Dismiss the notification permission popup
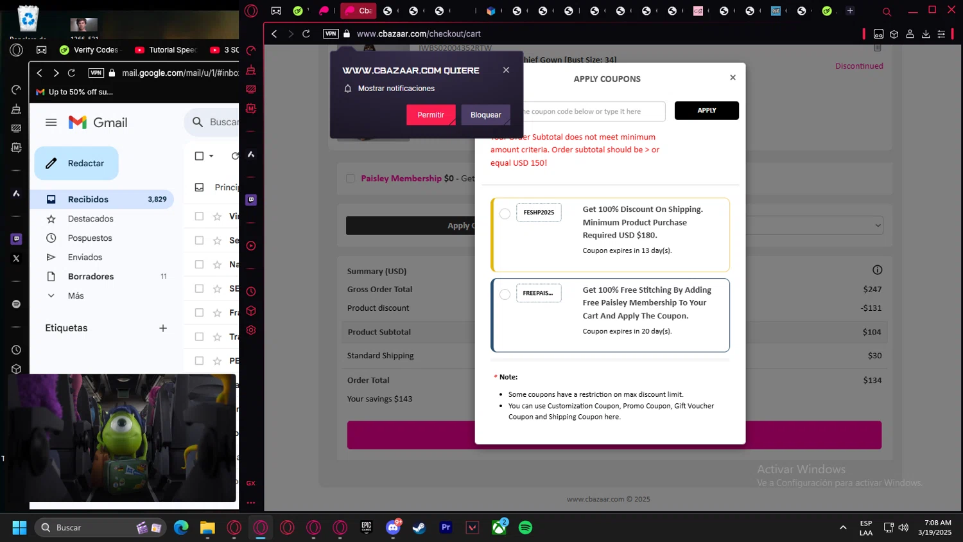963x542 pixels. [506, 70]
